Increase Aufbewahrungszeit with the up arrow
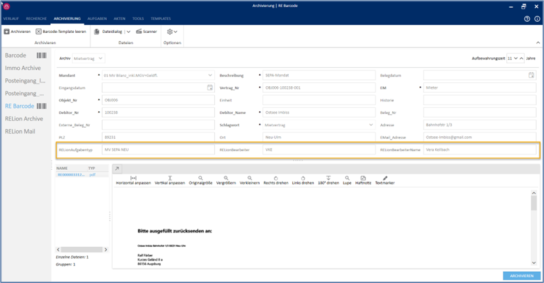The width and height of the screenshot is (544, 283). pyautogui.click(x=522, y=59)
